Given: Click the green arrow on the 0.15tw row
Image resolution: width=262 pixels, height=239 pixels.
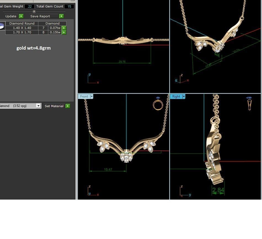Looking at the screenshot, I should [x=64, y=33].
